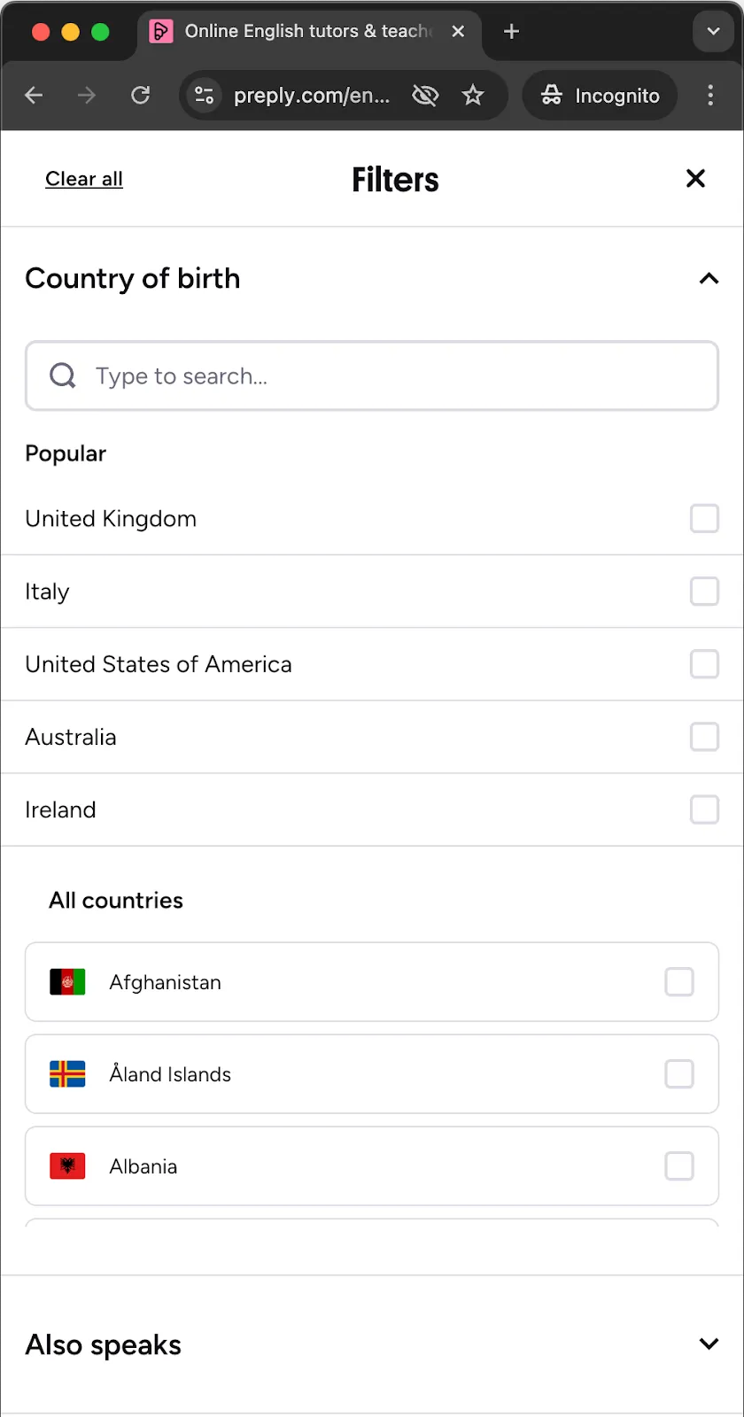Screen dimensions: 744x1417
Task: Expand the Also speaks section
Action: pos(709,1344)
